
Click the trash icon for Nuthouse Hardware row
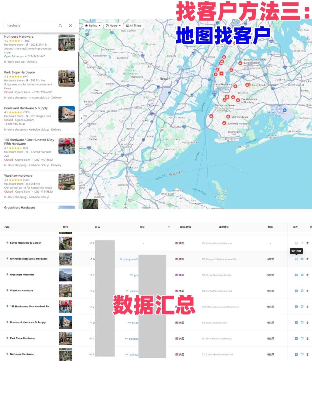coord(307,354)
